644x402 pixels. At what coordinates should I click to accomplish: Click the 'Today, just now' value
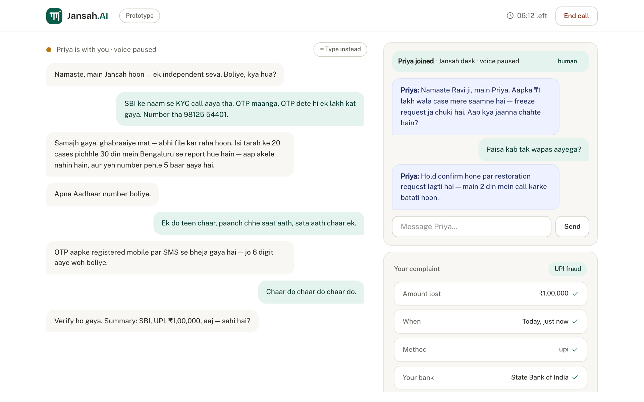click(545, 322)
